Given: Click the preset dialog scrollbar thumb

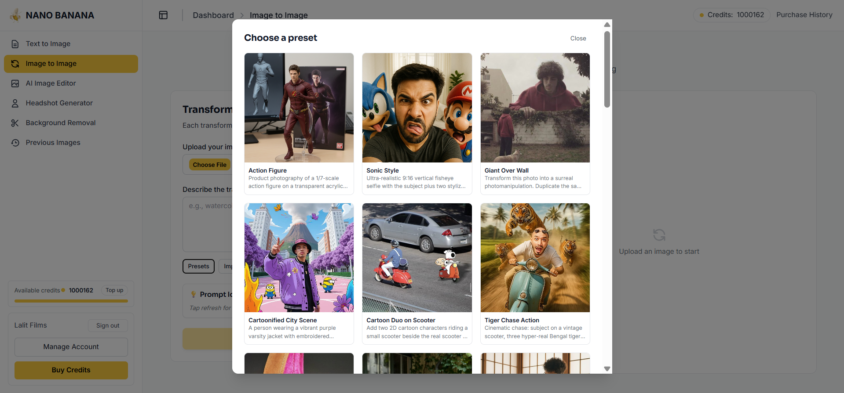Looking at the screenshot, I should coord(607,69).
